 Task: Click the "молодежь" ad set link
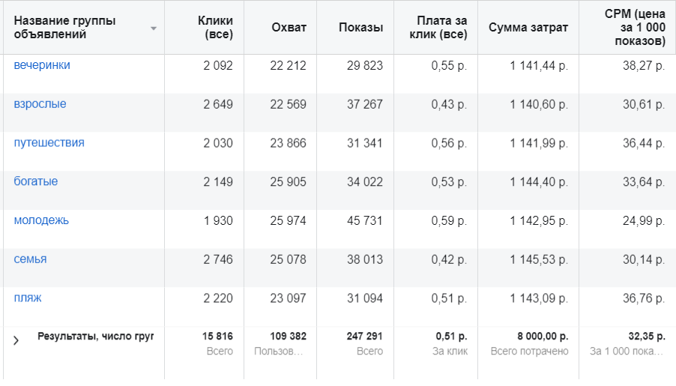coord(41,220)
